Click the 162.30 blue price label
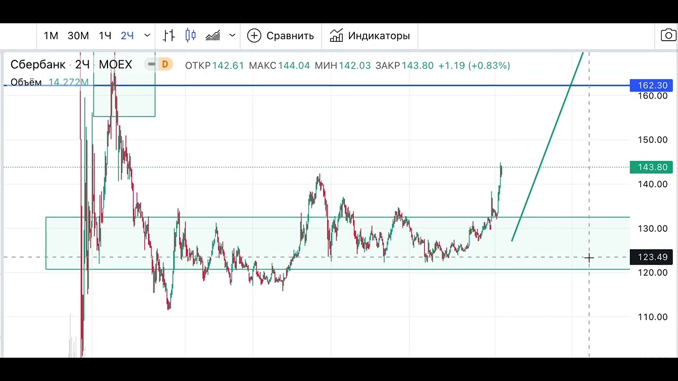The height and width of the screenshot is (381, 678). coord(652,85)
